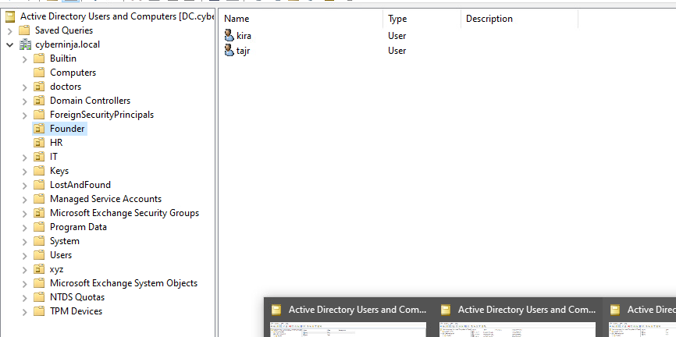Select the System container label
This screenshot has height=337, width=676.
pyautogui.click(x=65, y=241)
